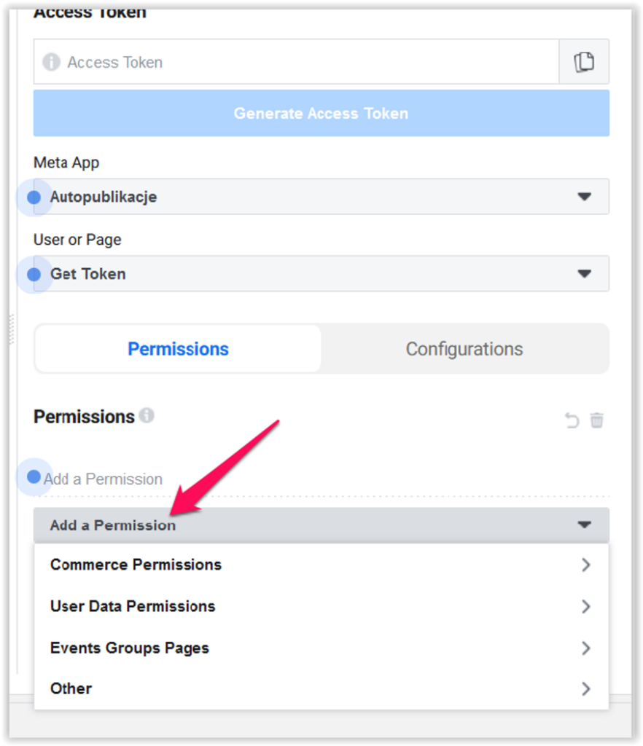Expand User Data Permissions submenu
Viewport: 643px width, 746px height.
click(x=321, y=606)
